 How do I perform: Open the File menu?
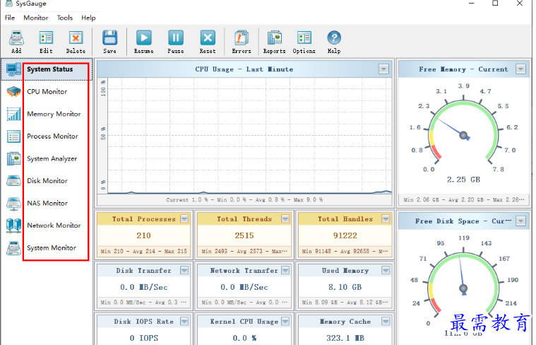pyautogui.click(x=10, y=18)
